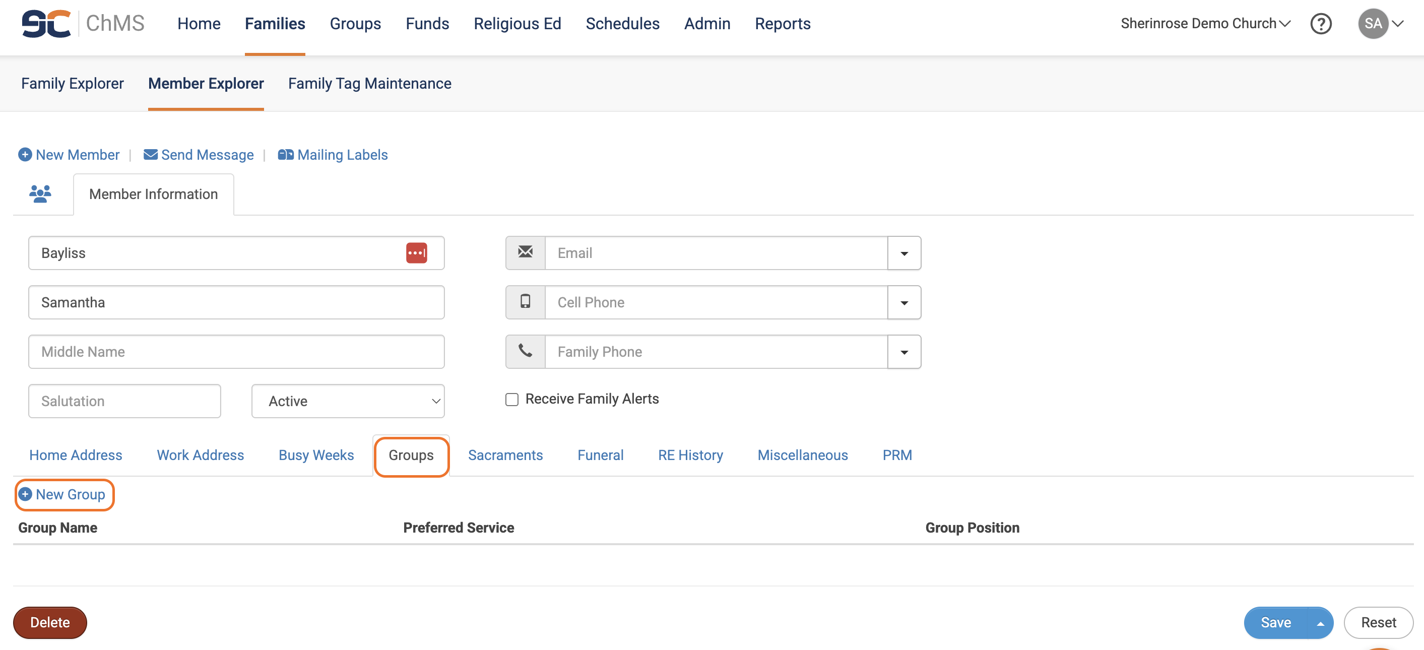Open the Cell Phone dropdown arrow

point(904,302)
